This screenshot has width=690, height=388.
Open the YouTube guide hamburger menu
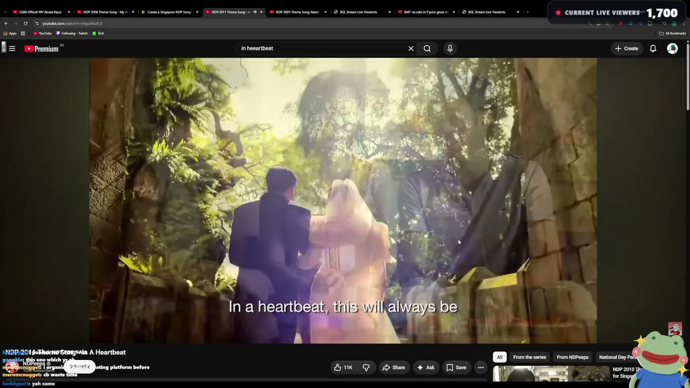tap(12, 48)
